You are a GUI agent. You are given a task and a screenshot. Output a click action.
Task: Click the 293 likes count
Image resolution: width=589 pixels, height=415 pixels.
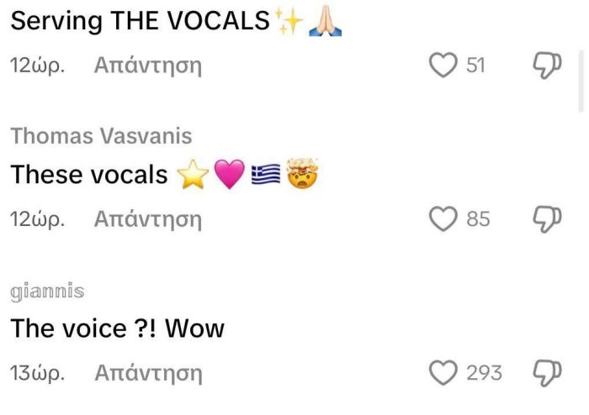484,373
